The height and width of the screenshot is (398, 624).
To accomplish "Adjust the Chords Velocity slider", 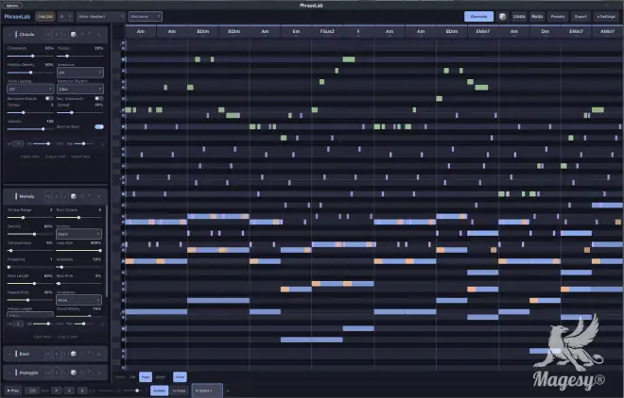I will 30,129.
